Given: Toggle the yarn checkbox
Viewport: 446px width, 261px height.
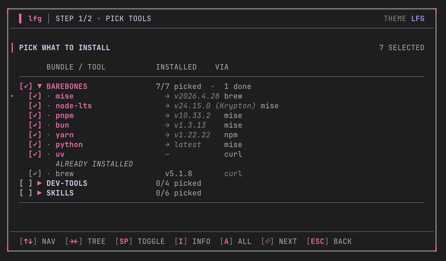Looking at the screenshot, I should tap(35, 135).
